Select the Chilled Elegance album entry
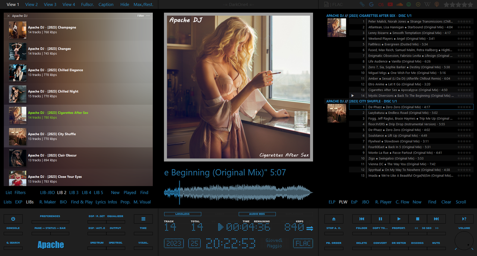 pos(78,73)
